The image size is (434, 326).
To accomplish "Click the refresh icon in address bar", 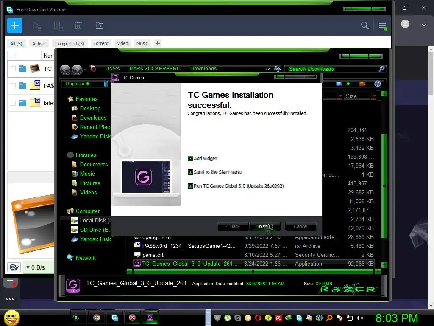I will click(x=277, y=69).
